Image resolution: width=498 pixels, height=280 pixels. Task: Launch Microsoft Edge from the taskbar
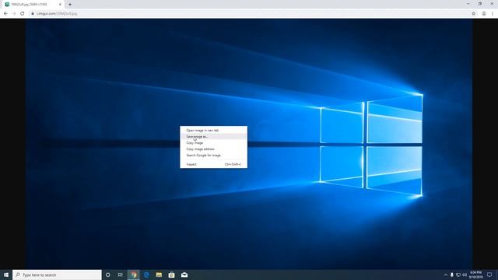click(146, 275)
